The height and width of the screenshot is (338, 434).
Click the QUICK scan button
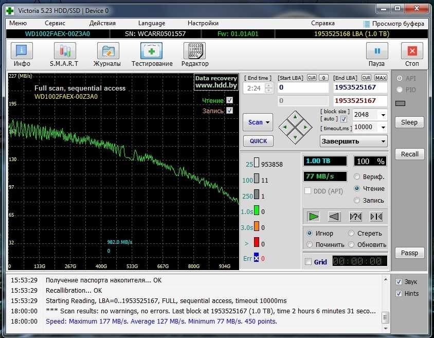pos(258,141)
